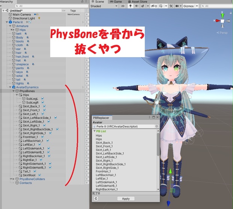Toggle visibility dot for Main Camera row

pos(87,14)
